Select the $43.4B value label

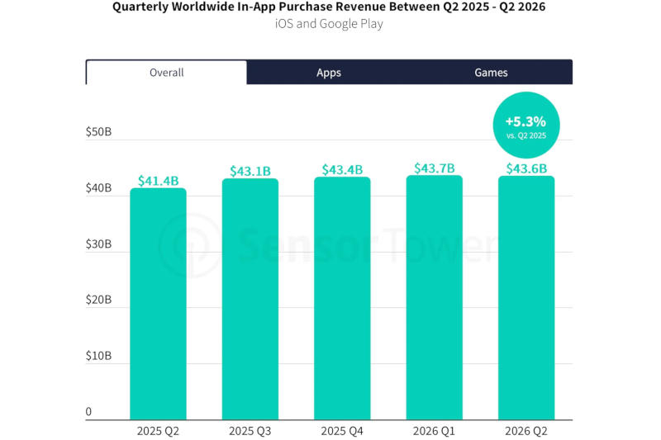[x=342, y=170]
